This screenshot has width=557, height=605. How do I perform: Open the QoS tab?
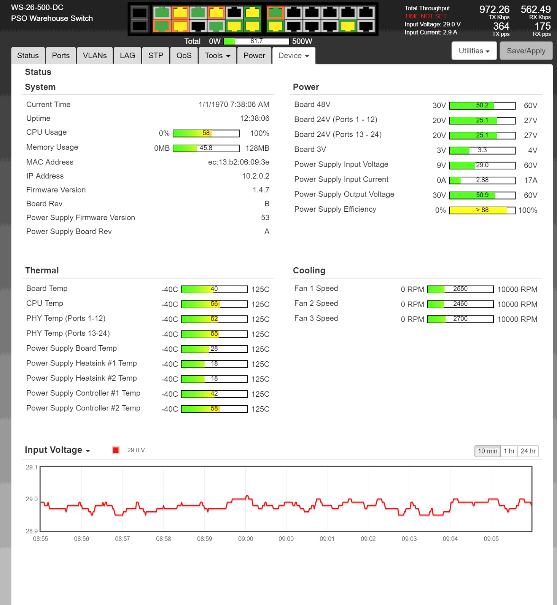pos(184,56)
